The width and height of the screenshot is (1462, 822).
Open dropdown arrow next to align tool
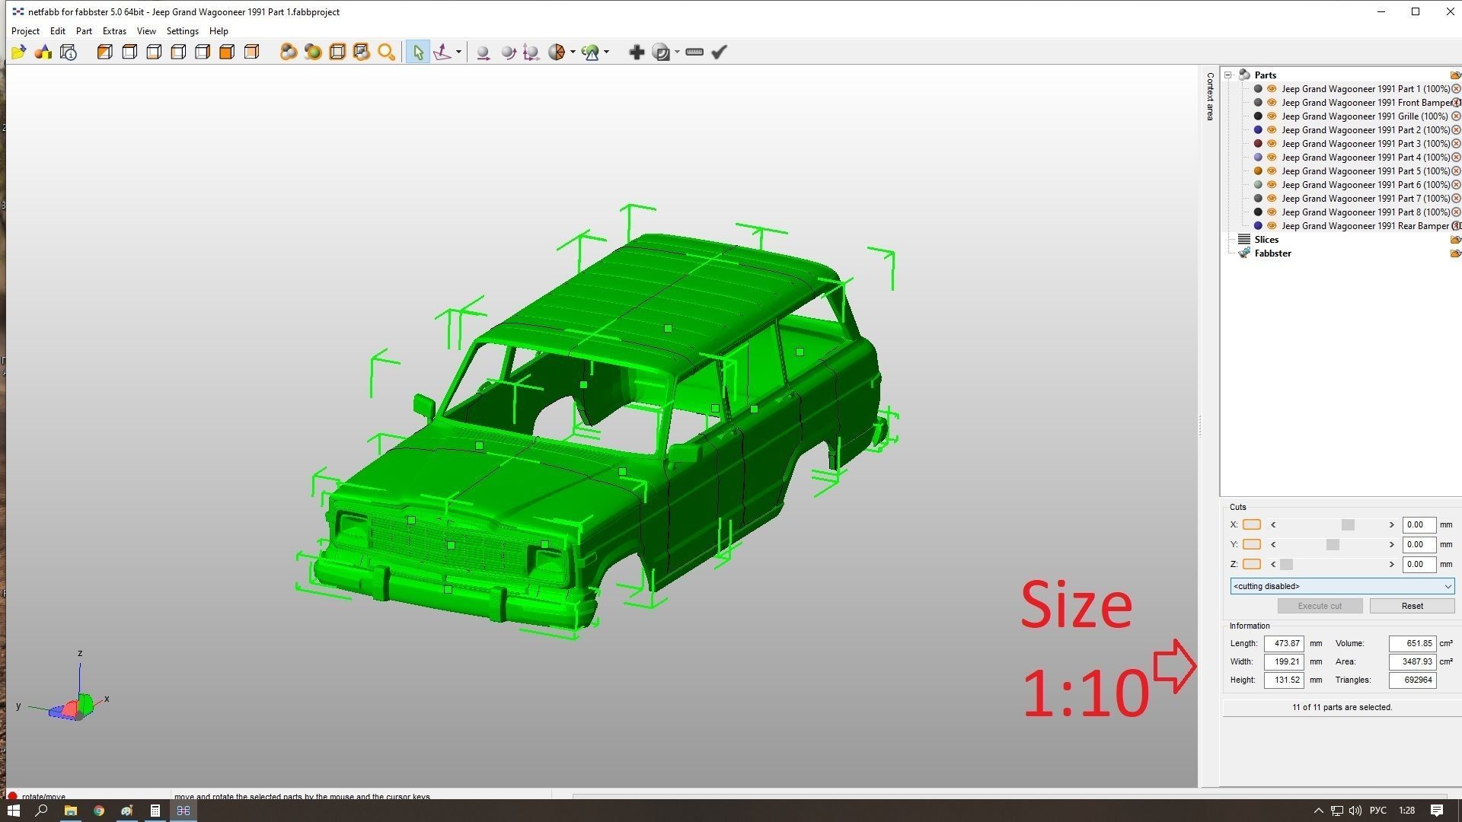point(458,52)
